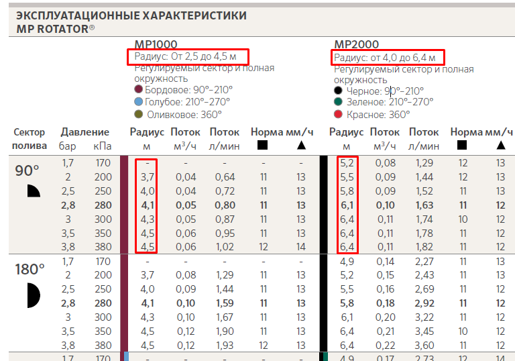Click the bold MP2000 radius 5,8 in the 180° section
This screenshot has width=515, height=361.
pos(347,303)
